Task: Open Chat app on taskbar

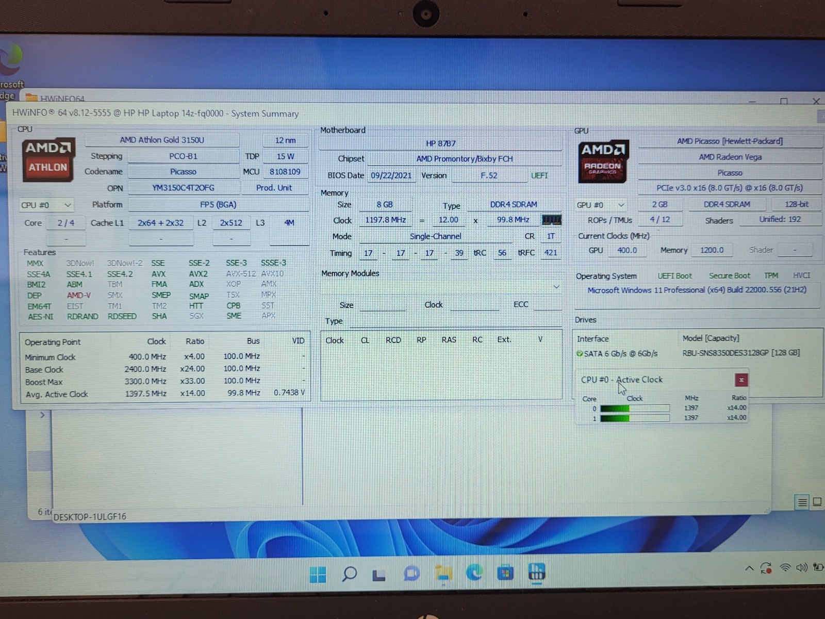Action: (x=411, y=574)
